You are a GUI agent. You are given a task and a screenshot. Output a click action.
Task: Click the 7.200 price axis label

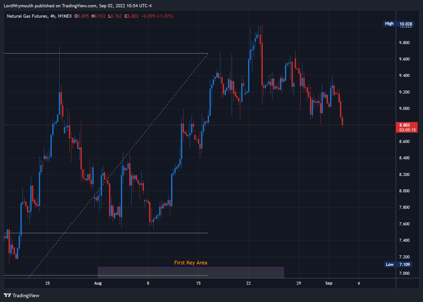(404, 257)
